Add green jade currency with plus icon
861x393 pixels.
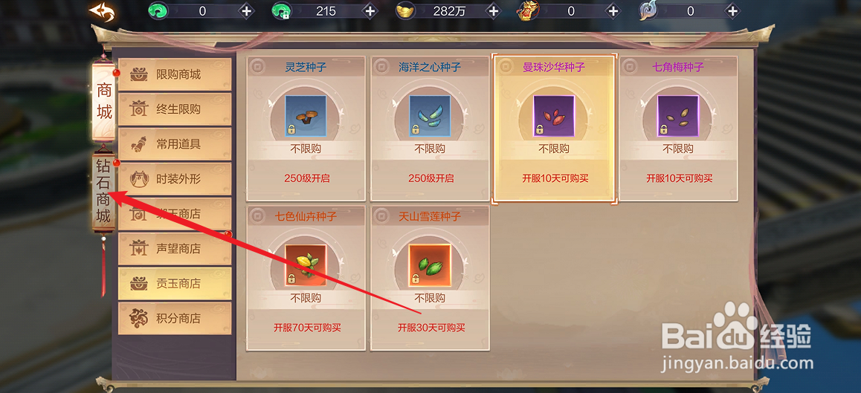[246, 11]
